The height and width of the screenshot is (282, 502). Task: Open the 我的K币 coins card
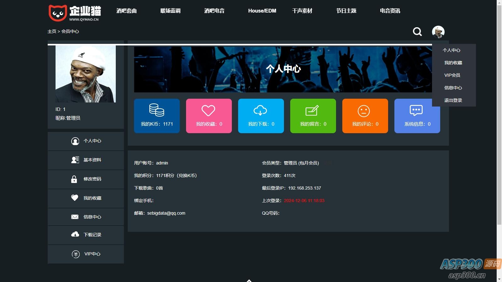pyautogui.click(x=157, y=115)
